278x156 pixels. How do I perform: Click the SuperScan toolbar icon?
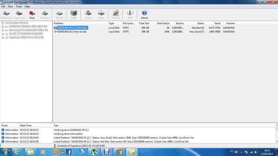(x=19, y=15)
